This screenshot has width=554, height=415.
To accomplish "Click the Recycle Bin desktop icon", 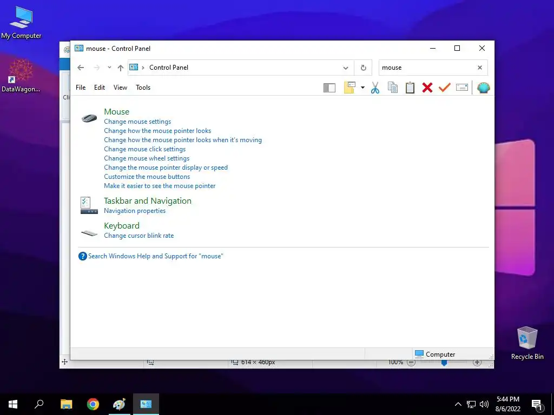I will (x=527, y=343).
